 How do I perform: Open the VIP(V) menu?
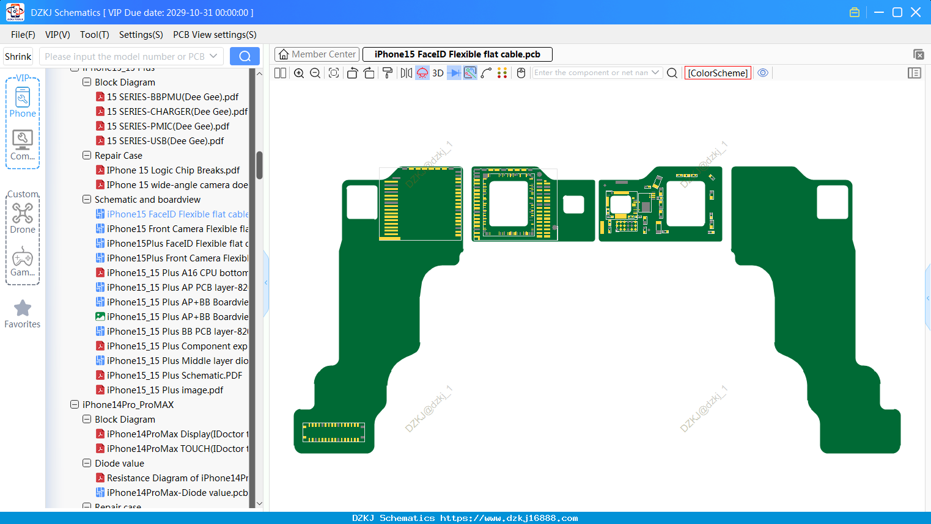57,35
